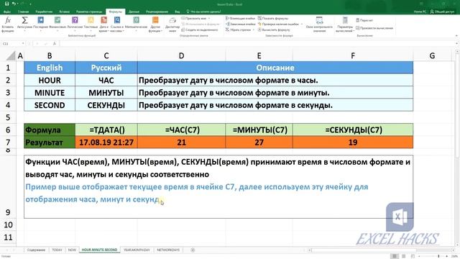Image resolution: width=460 pixels, height=259 pixels.
Task: Toggle Show Formulas in the ribbon
Action: (273, 18)
